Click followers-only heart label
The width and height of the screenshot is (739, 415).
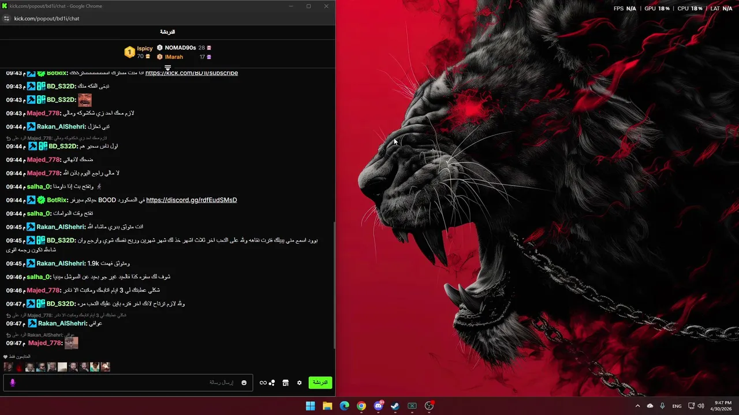point(17,357)
